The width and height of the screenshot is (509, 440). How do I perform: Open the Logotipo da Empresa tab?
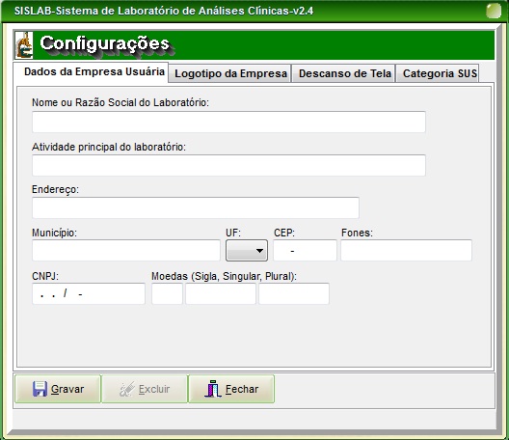229,73
